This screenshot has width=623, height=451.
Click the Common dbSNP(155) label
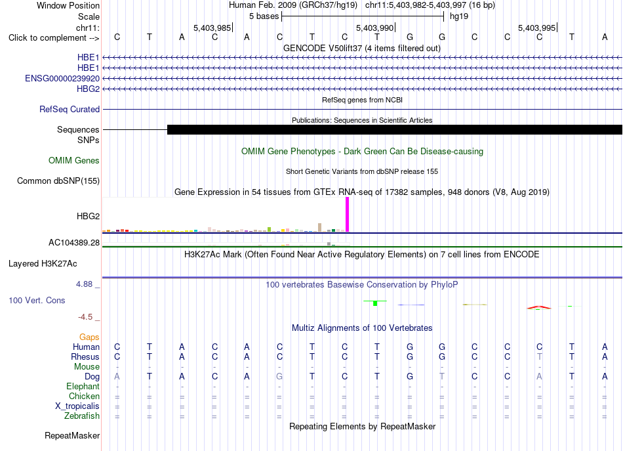pos(58,181)
